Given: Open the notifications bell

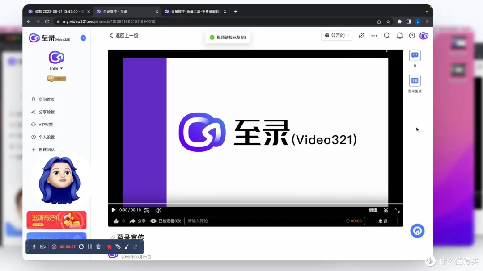Looking at the screenshot, I should tap(399, 36).
